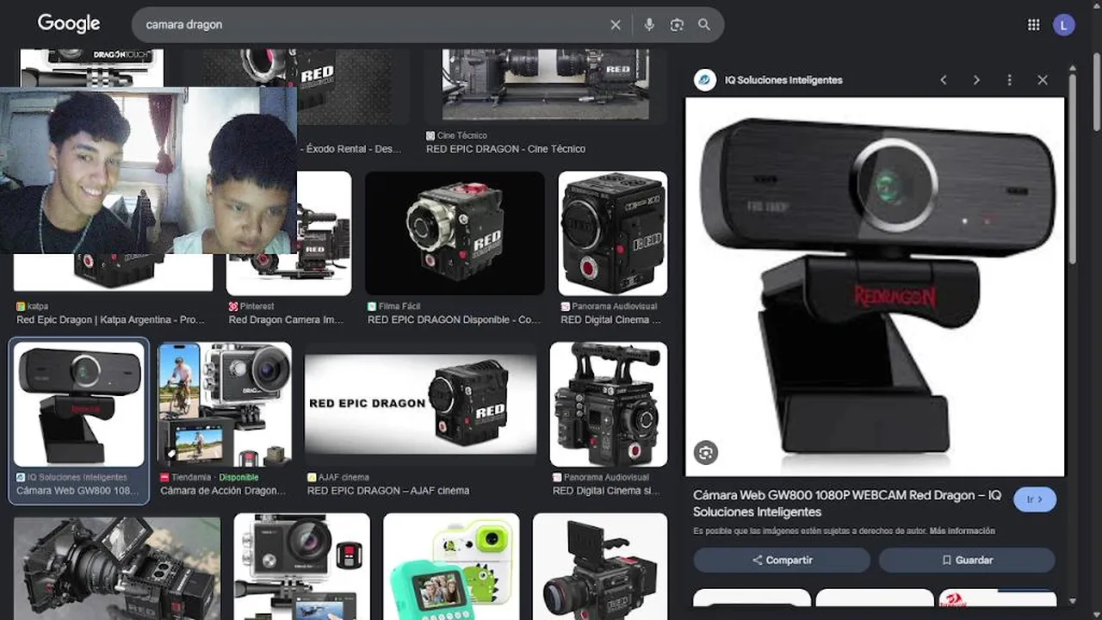
Task: Open the cinema camera with lens thumbnail
Action: 117,567
